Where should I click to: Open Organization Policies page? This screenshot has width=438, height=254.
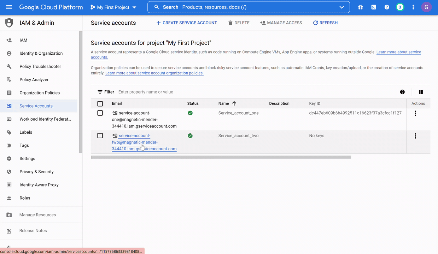pyautogui.click(x=40, y=93)
